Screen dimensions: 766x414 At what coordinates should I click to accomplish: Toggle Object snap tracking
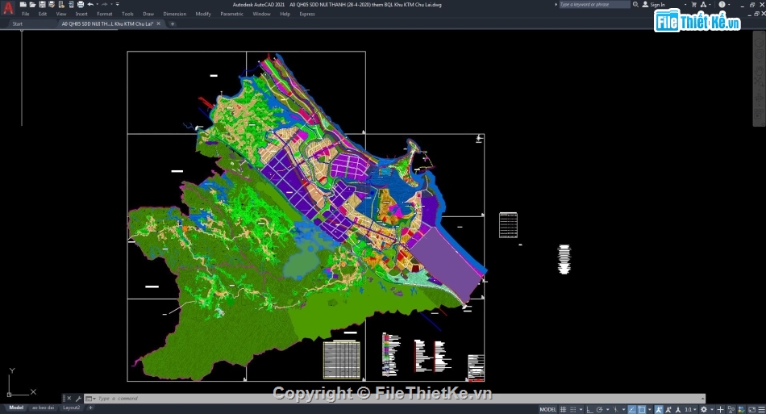tap(631, 409)
